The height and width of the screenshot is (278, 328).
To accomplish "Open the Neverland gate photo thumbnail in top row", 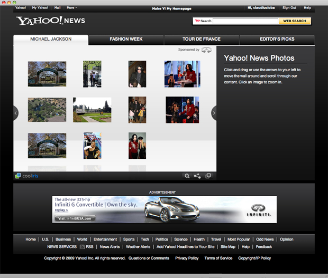I will (47, 74).
